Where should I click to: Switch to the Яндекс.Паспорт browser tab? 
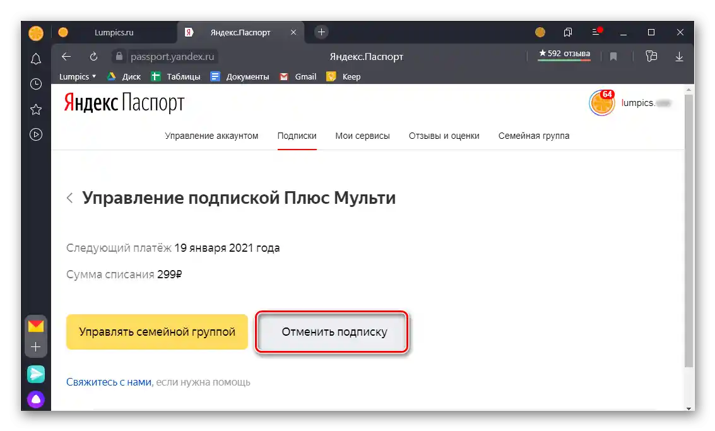240,32
